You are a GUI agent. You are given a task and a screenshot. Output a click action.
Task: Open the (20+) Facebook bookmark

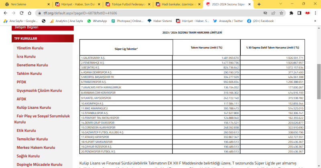click(260, 21)
